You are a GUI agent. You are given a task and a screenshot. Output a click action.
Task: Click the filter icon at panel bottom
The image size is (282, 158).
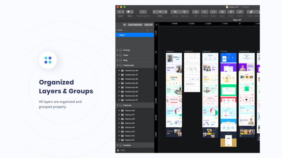coord(118,150)
